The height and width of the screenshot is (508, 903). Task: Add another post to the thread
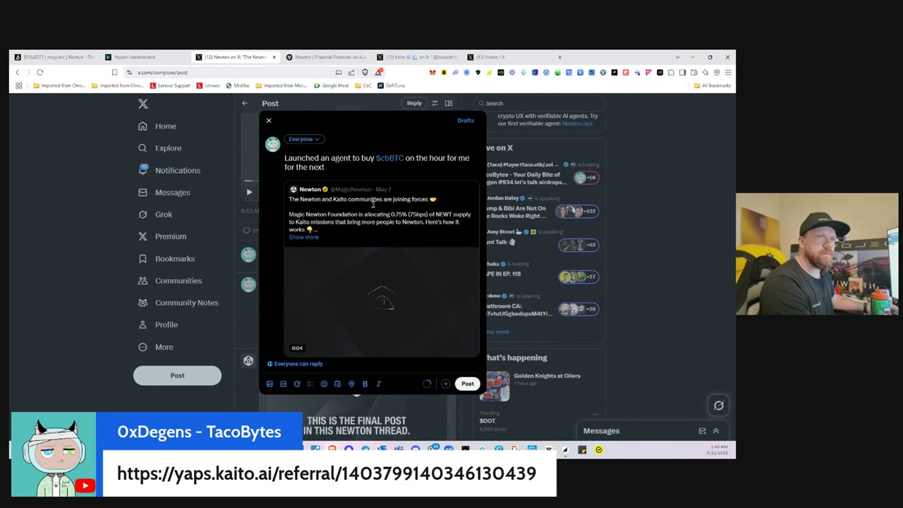tap(446, 384)
